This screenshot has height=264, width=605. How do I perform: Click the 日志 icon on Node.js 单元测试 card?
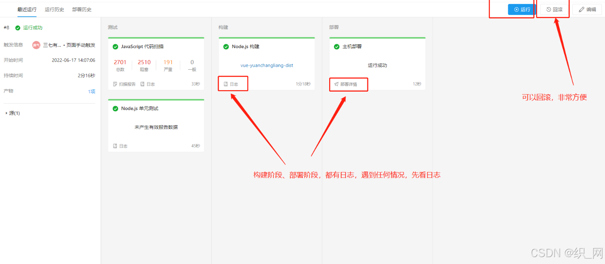coord(114,146)
